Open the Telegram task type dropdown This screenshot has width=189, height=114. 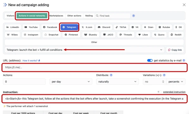[x=84, y=50]
